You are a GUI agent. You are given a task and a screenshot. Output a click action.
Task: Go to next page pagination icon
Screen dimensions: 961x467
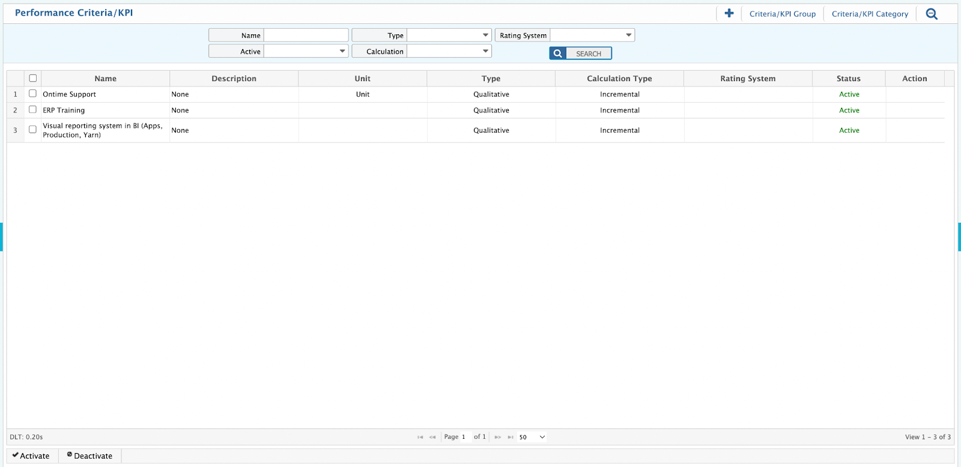[x=498, y=437]
